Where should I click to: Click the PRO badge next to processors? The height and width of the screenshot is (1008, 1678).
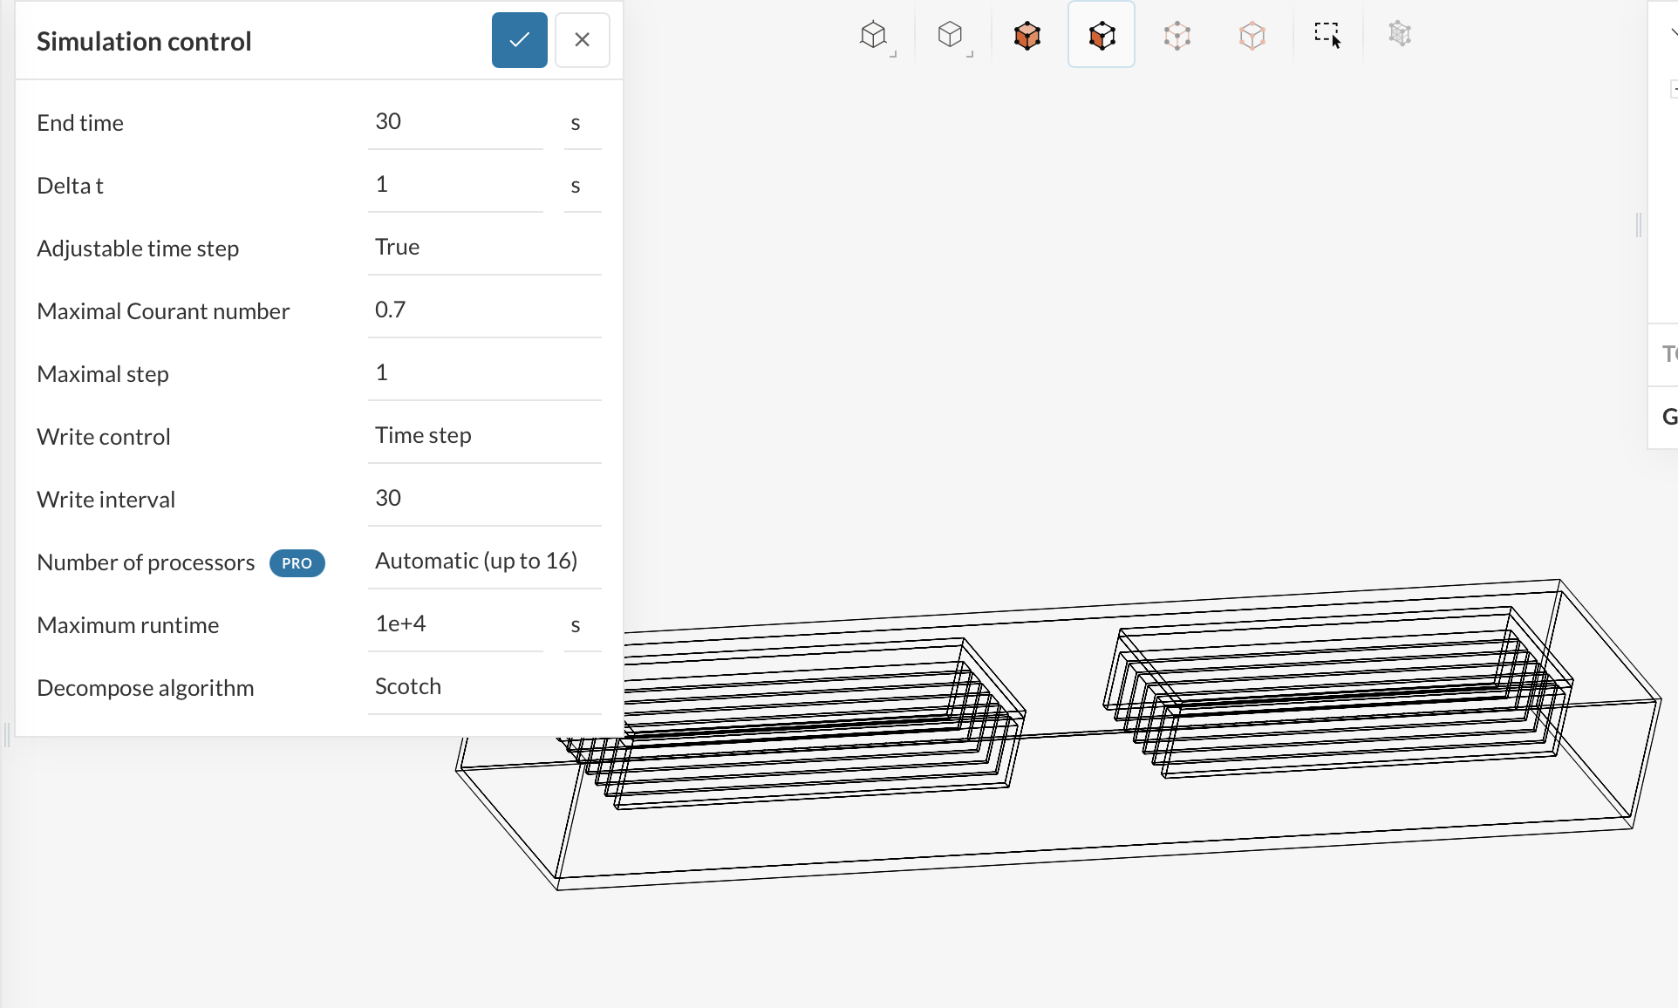point(297,563)
